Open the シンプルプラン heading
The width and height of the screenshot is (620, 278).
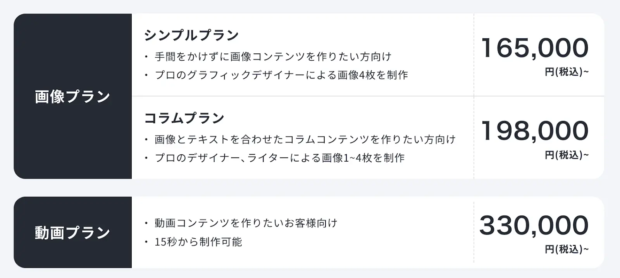[x=191, y=36]
